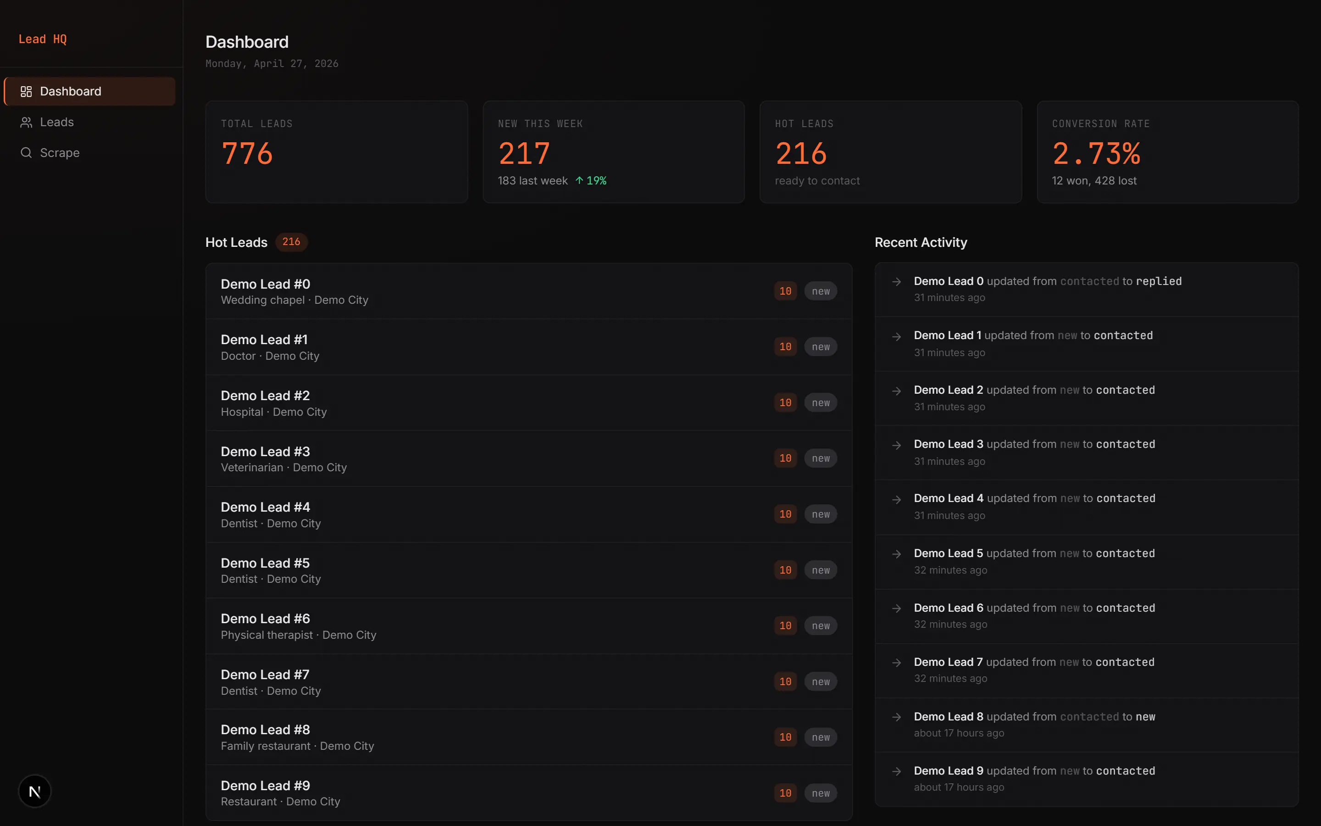Click the new status pill on Demo Lead #6
This screenshot has height=826, width=1321.
(x=821, y=626)
